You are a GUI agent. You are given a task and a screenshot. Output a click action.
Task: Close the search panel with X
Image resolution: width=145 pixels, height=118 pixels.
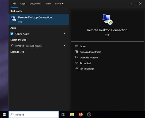point(140,4)
